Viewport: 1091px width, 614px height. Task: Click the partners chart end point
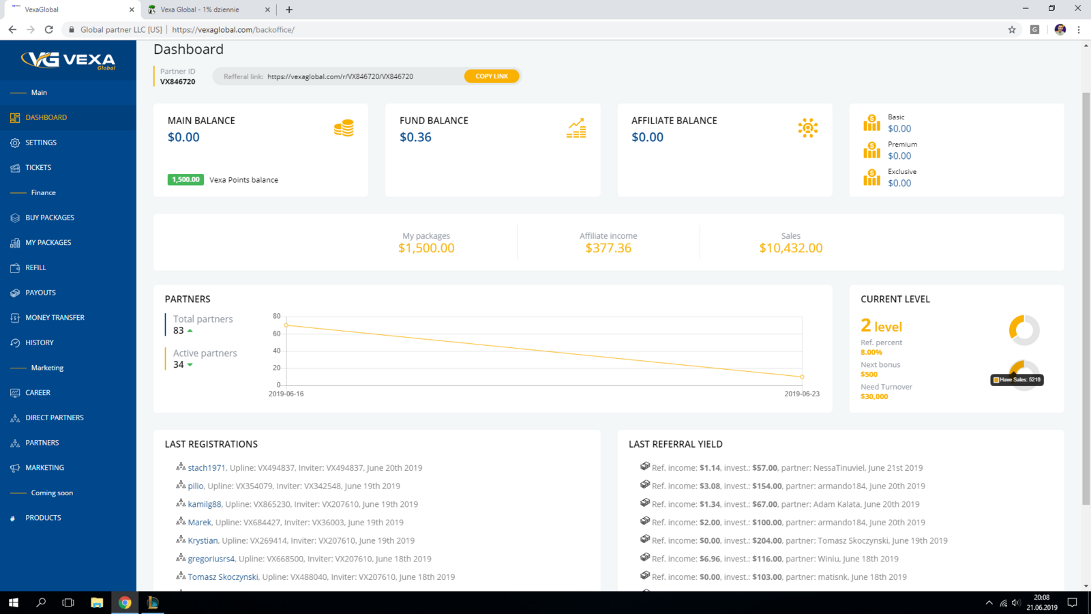pyautogui.click(x=802, y=377)
